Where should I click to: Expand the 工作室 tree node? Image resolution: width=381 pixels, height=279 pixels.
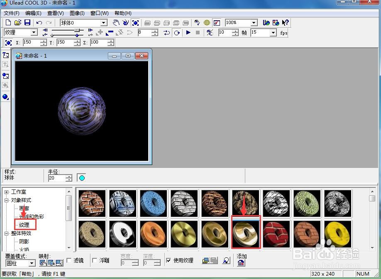[7, 192]
